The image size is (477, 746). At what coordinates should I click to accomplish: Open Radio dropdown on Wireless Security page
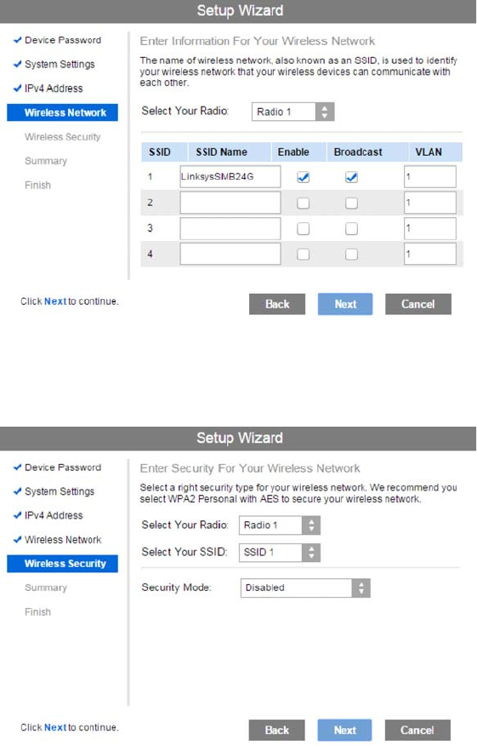coord(280,525)
